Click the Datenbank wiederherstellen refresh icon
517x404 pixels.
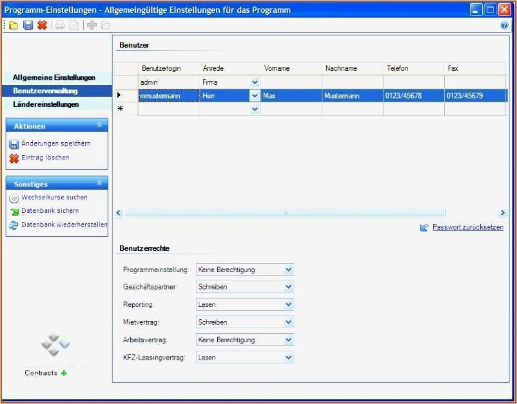tap(14, 225)
